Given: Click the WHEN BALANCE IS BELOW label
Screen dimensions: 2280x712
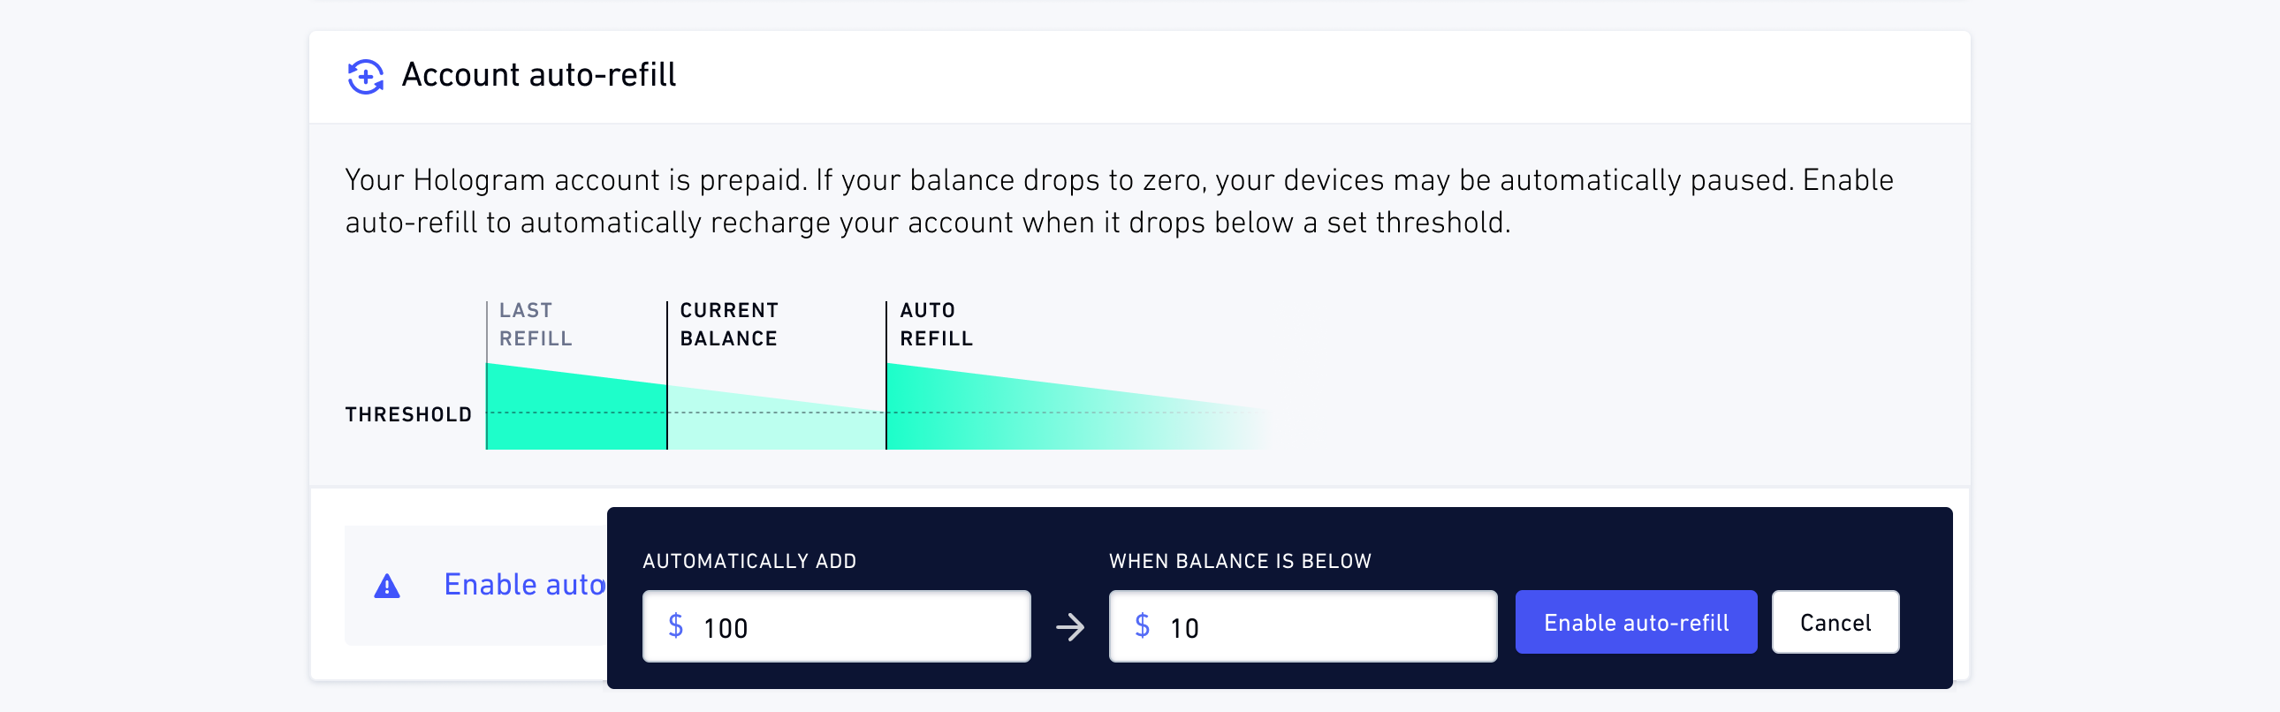Looking at the screenshot, I should coord(1240,561).
